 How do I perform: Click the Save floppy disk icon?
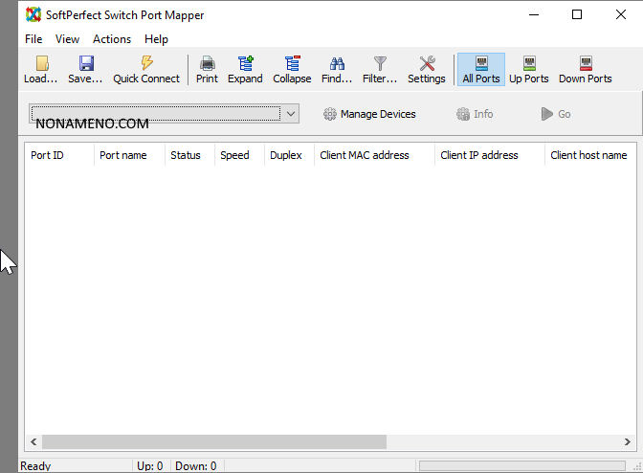click(85, 64)
